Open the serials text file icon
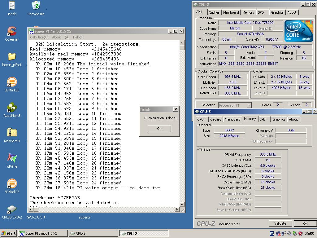The height and width of the screenshot is (238, 317). tap(12, 6)
